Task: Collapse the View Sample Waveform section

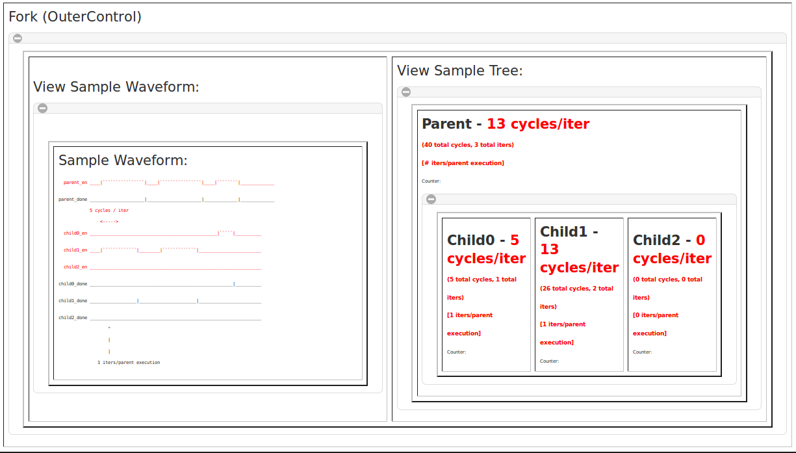Action: pos(42,109)
